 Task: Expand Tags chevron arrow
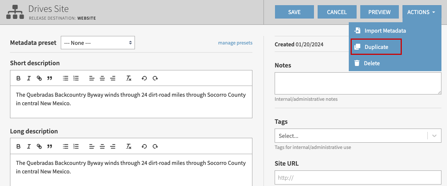(434, 136)
